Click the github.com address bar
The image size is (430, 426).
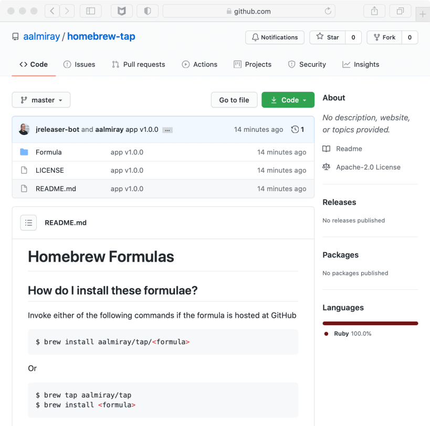249,11
